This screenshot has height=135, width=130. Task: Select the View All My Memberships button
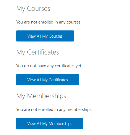50,123
